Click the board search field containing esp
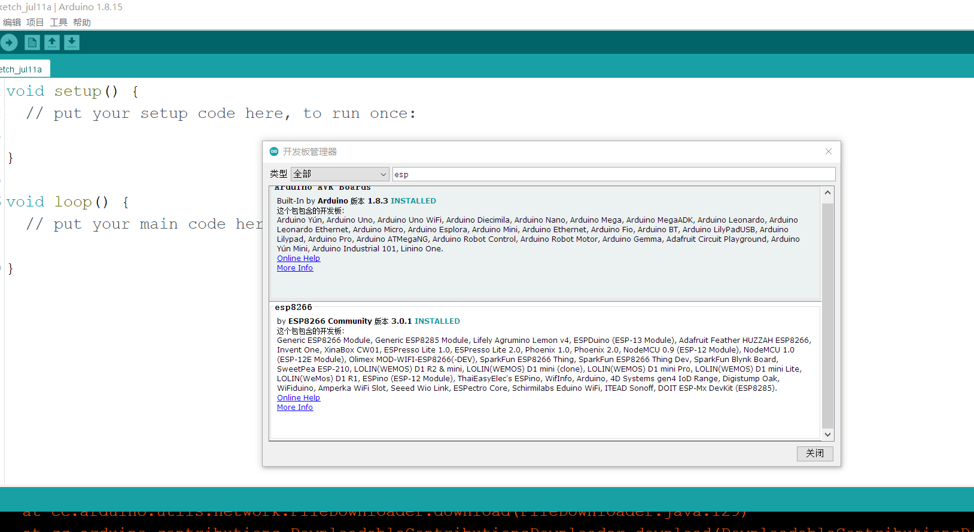 [x=614, y=174]
